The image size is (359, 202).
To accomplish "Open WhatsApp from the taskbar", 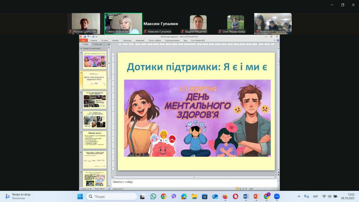I will tap(153, 196).
